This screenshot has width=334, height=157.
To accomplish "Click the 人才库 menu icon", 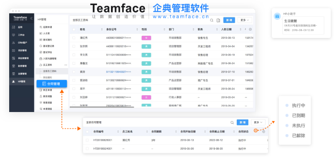I will [41, 34].
